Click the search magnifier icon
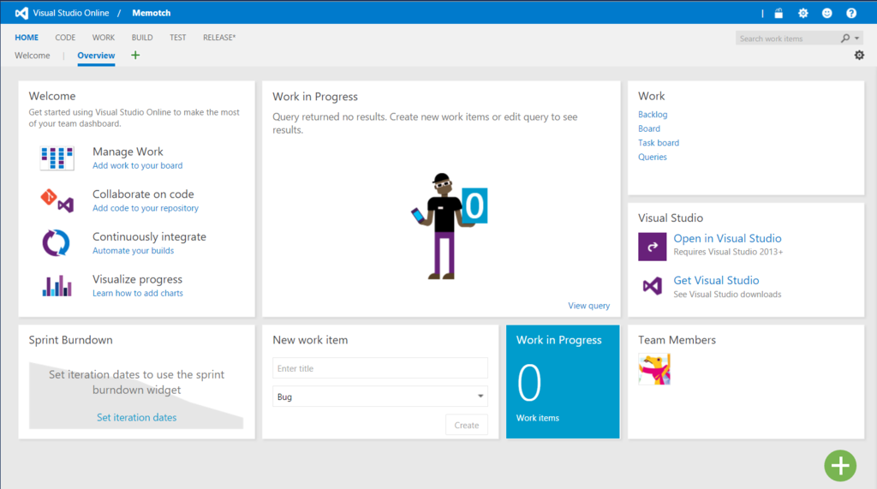The width and height of the screenshot is (877, 489). 845,38
